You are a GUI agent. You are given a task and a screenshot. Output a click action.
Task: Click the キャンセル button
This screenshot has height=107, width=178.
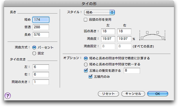(133, 94)
